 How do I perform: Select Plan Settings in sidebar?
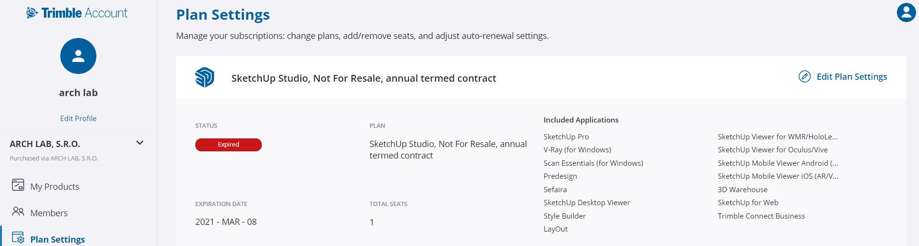point(57,239)
